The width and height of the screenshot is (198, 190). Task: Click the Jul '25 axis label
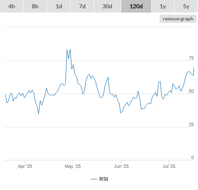click(x=169, y=166)
